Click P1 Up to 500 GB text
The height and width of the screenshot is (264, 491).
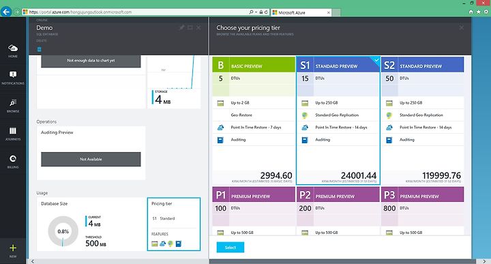tap(242, 233)
